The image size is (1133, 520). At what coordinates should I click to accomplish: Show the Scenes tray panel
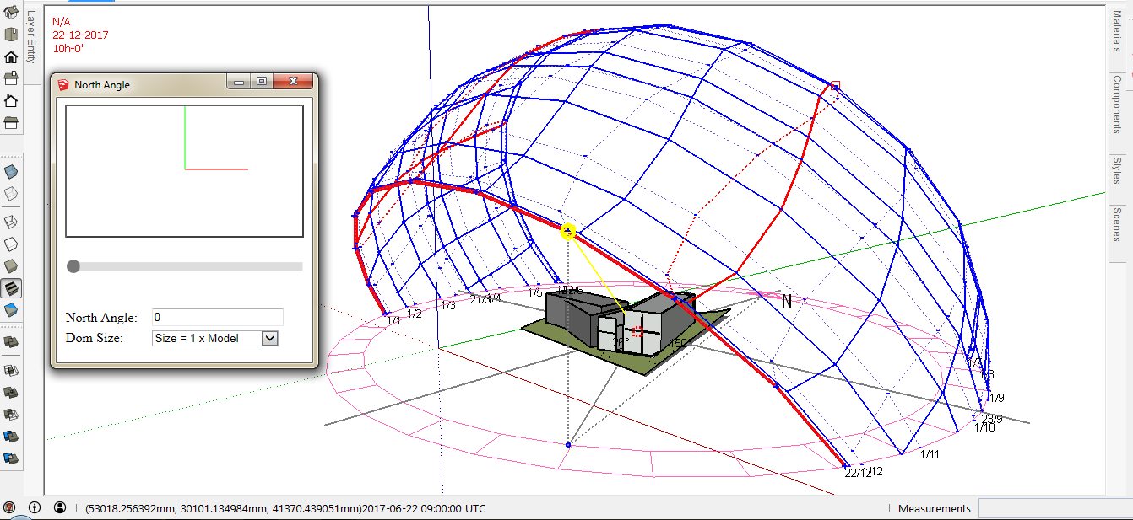pyautogui.click(x=1117, y=223)
